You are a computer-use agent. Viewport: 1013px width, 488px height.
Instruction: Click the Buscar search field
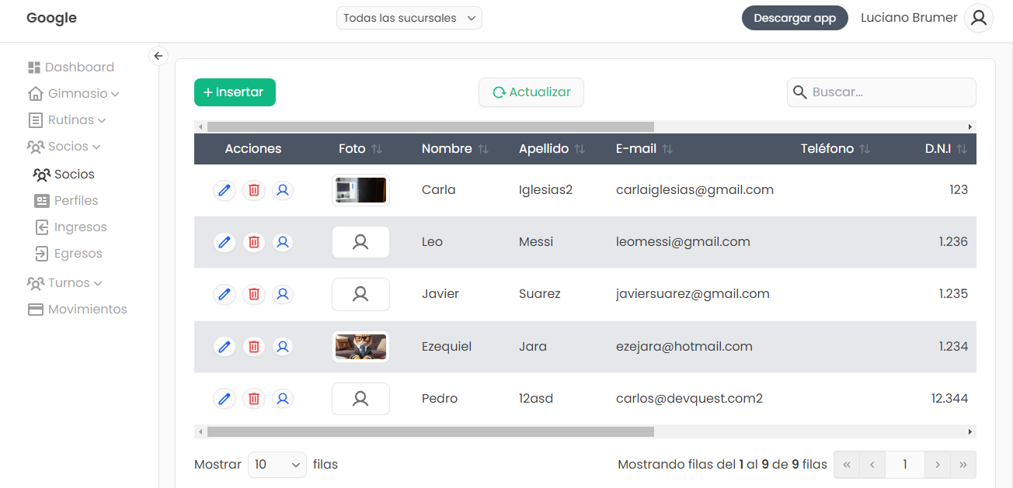(889, 92)
